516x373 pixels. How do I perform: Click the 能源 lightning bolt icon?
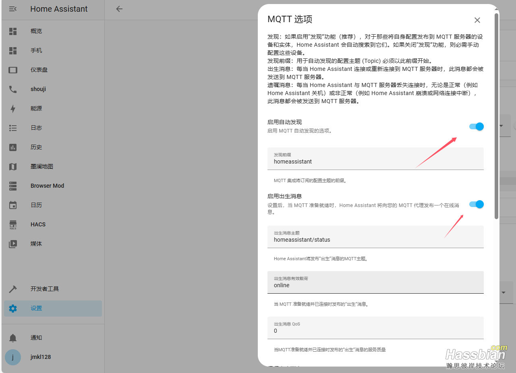click(x=13, y=108)
